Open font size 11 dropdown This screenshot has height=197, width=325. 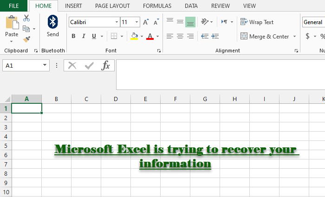[x=136, y=22]
